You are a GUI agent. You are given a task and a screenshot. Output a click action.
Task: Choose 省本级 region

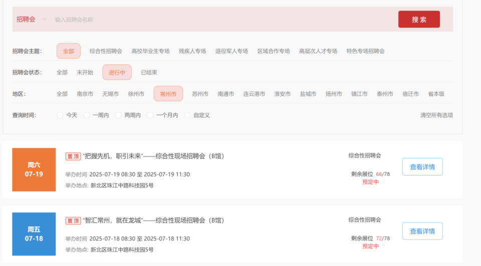pyautogui.click(x=436, y=94)
